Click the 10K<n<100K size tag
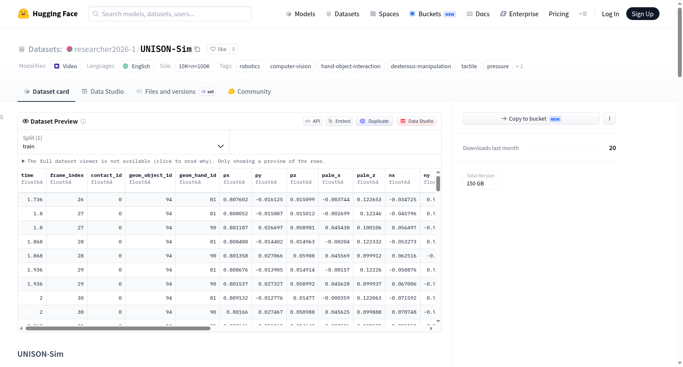This screenshot has width=683, height=367. pos(194,66)
